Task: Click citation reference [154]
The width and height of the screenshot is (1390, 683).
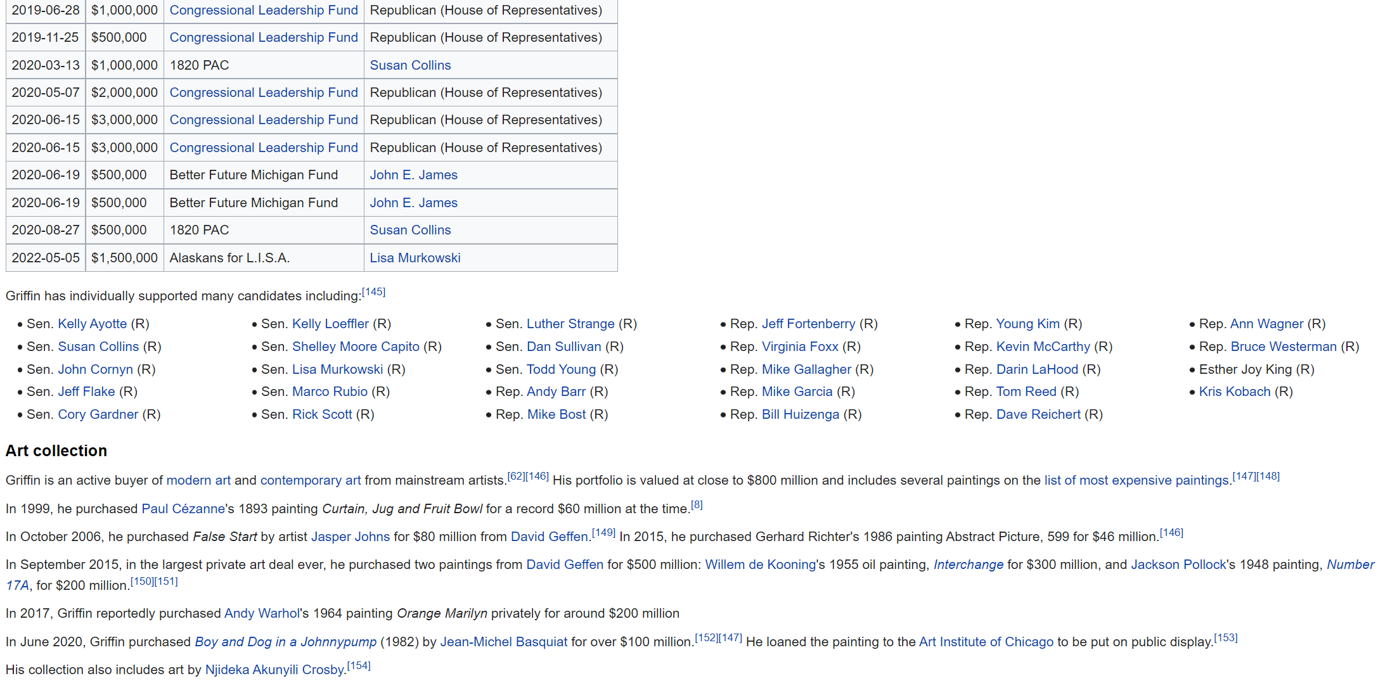Action: click(359, 666)
